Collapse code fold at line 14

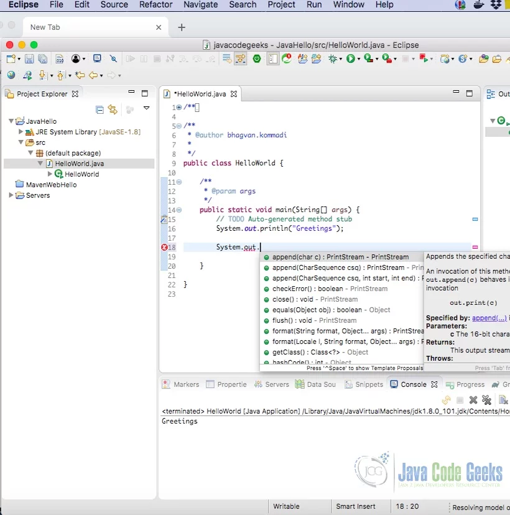tap(179, 210)
